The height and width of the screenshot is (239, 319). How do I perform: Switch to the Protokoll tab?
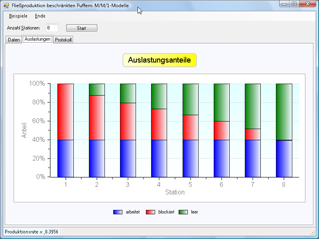point(63,40)
